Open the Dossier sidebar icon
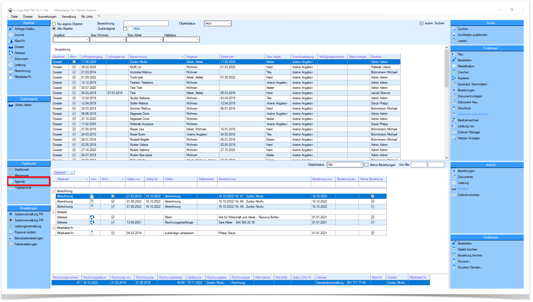 click(x=11, y=47)
